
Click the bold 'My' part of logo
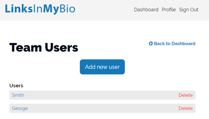pyautogui.click(x=51, y=9)
